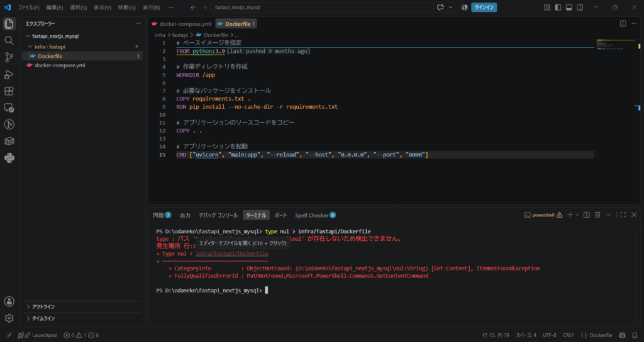Click the powershell terminal label

point(543,215)
